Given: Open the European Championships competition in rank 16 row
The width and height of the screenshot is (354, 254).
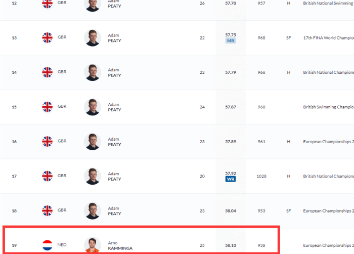Looking at the screenshot, I should [x=328, y=142].
